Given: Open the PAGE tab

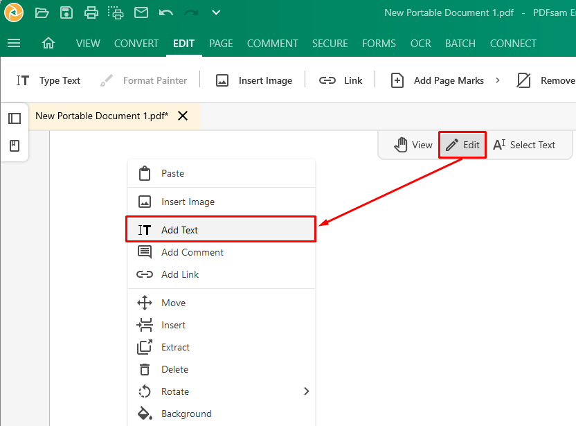Looking at the screenshot, I should click(x=221, y=44).
